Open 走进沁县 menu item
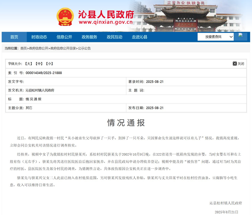 click(140, 37)
